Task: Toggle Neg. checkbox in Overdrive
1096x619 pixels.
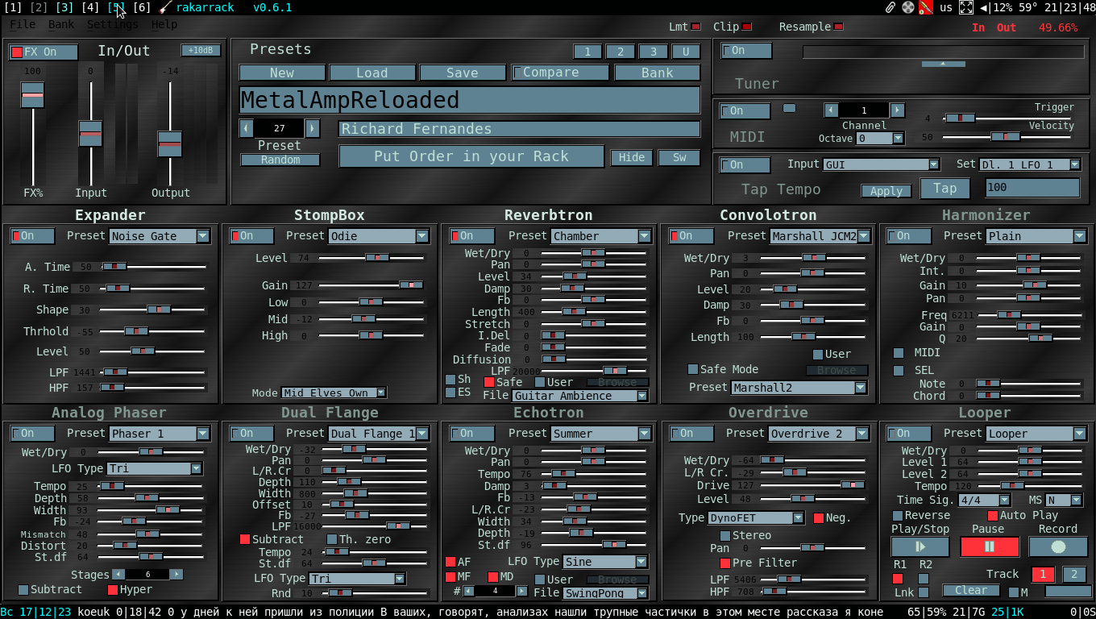Action: click(x=819, y=518)
